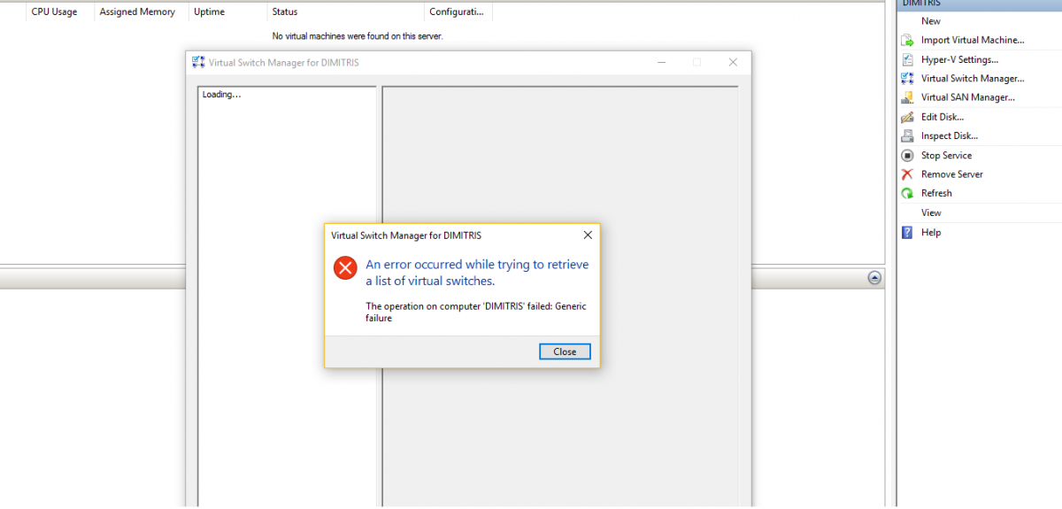This screenshot has height=509, width=1062.
Task: Click the Import Virtual Machine icon
Action: [x=906, y=40]
